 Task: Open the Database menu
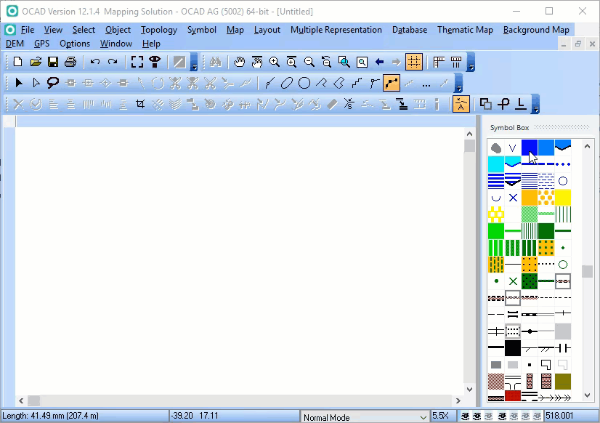[410, 30]
